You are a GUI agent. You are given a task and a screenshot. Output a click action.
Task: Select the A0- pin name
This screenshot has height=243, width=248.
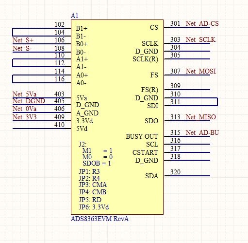[81, 83]
